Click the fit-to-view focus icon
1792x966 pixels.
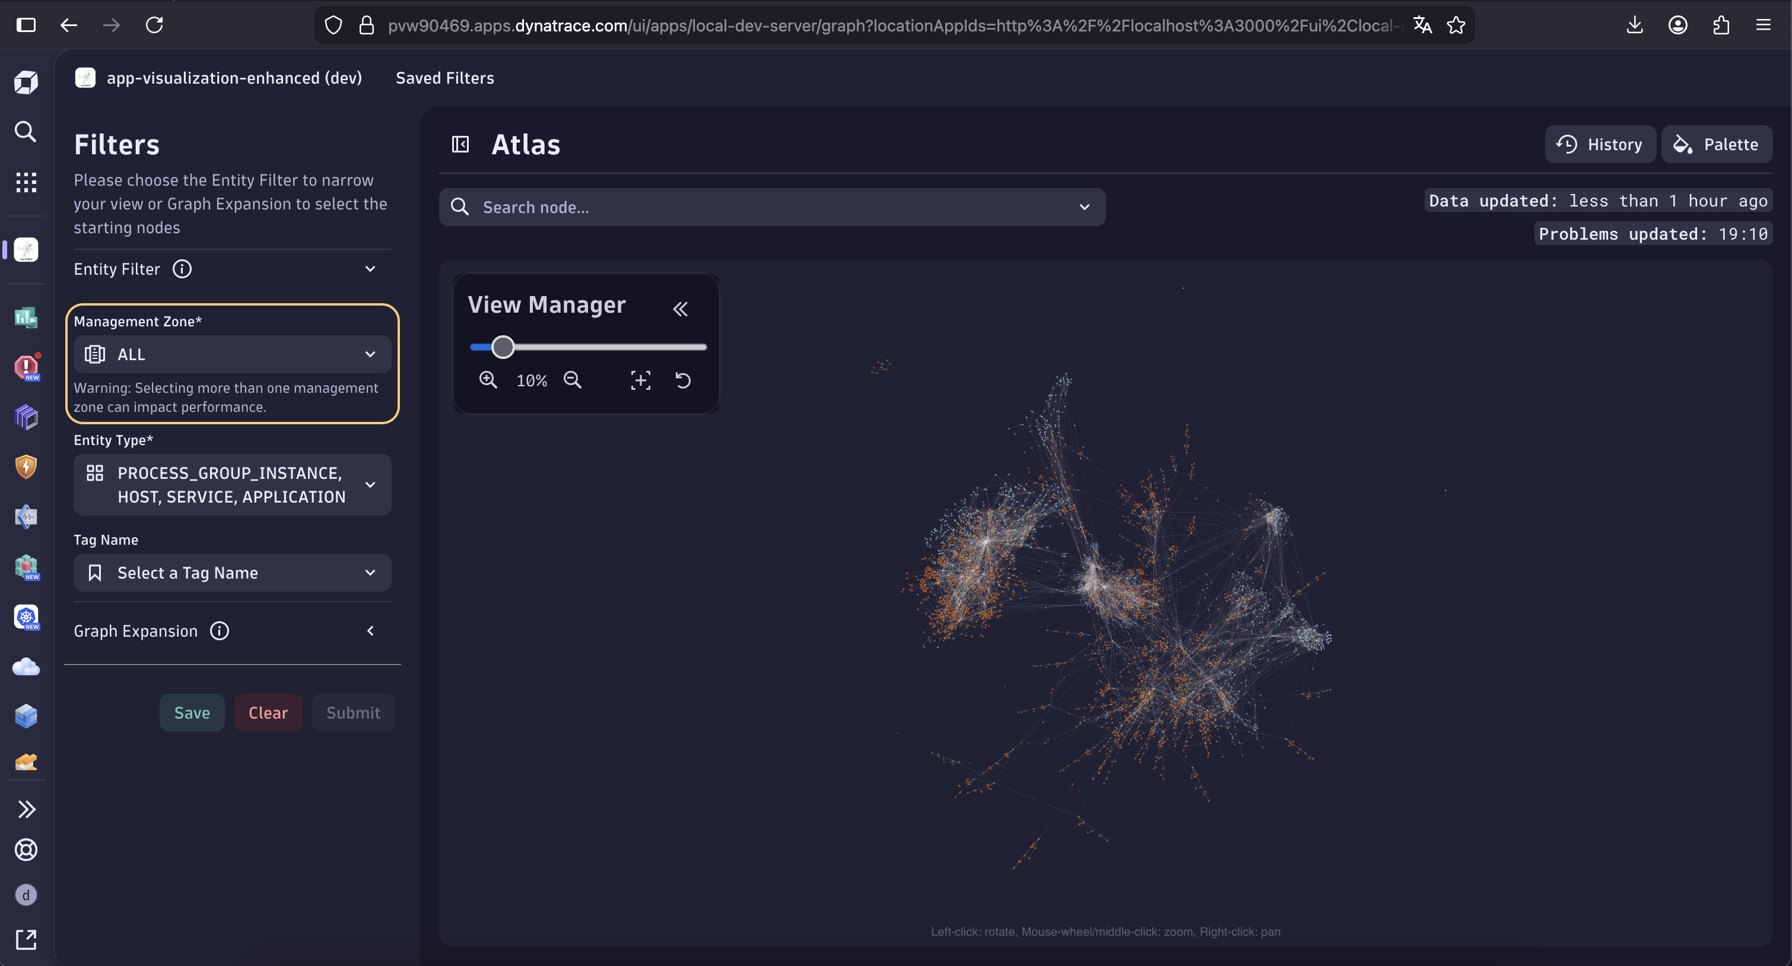640,380
